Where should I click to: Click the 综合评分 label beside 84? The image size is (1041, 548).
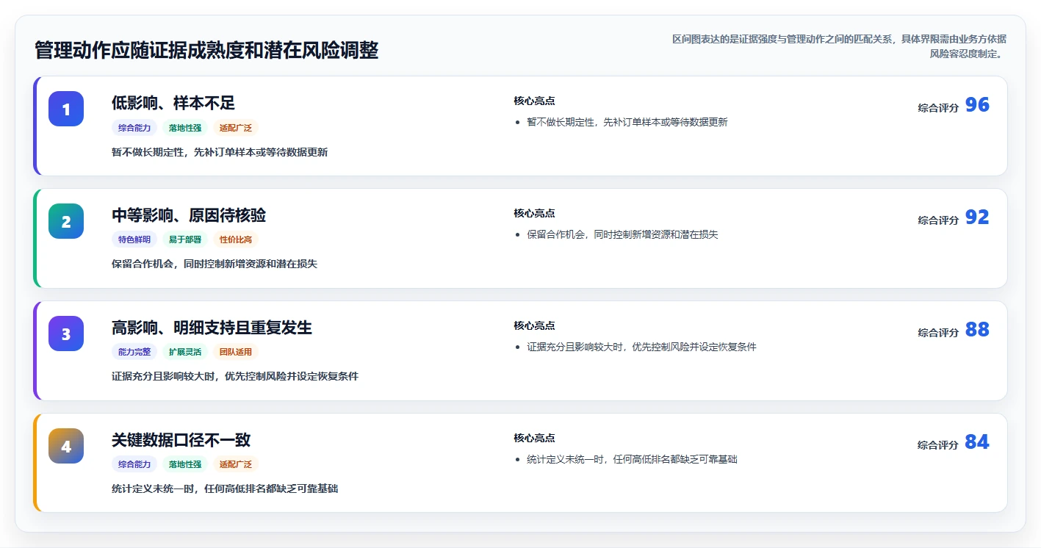point(938,444)
